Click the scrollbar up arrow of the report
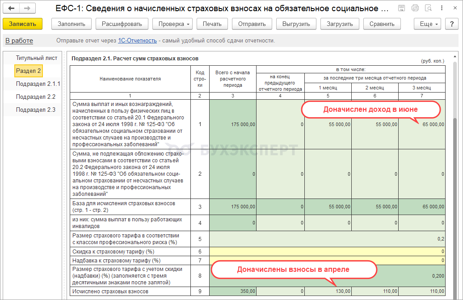Screen dimensions: 463x300 tap(455, 56)
